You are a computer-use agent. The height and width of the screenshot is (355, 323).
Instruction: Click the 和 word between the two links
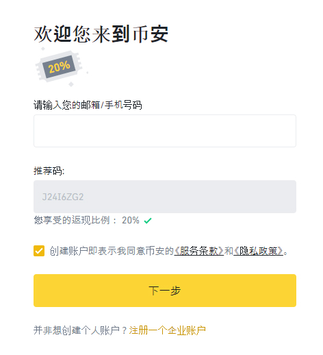tap(229, 251)
